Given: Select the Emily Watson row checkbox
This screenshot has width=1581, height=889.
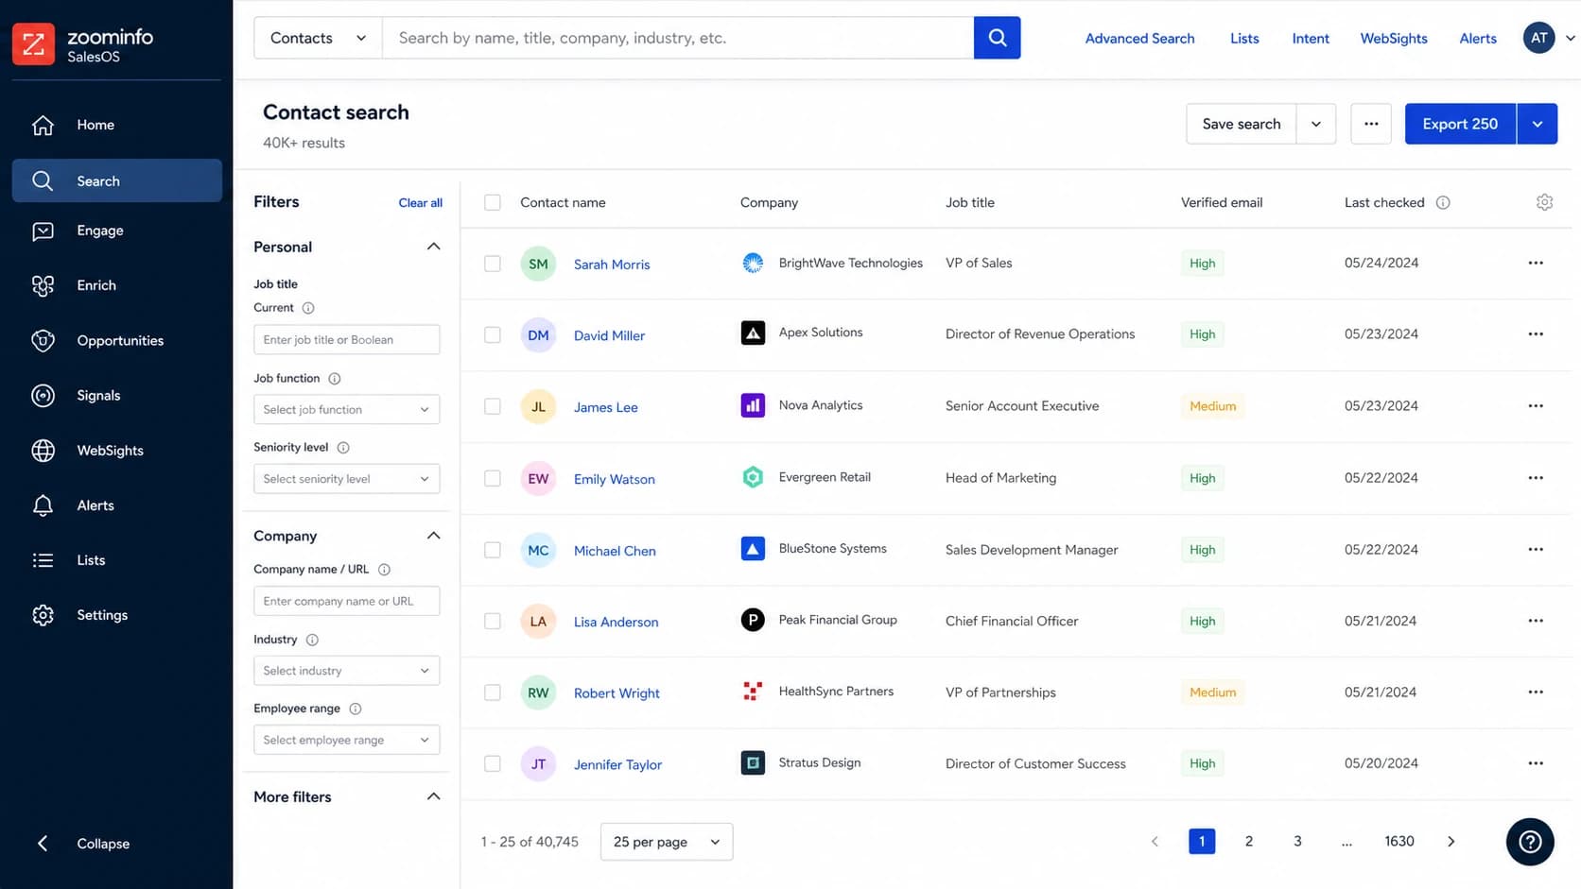Looking at the screenshot, I should click(493, 478).
